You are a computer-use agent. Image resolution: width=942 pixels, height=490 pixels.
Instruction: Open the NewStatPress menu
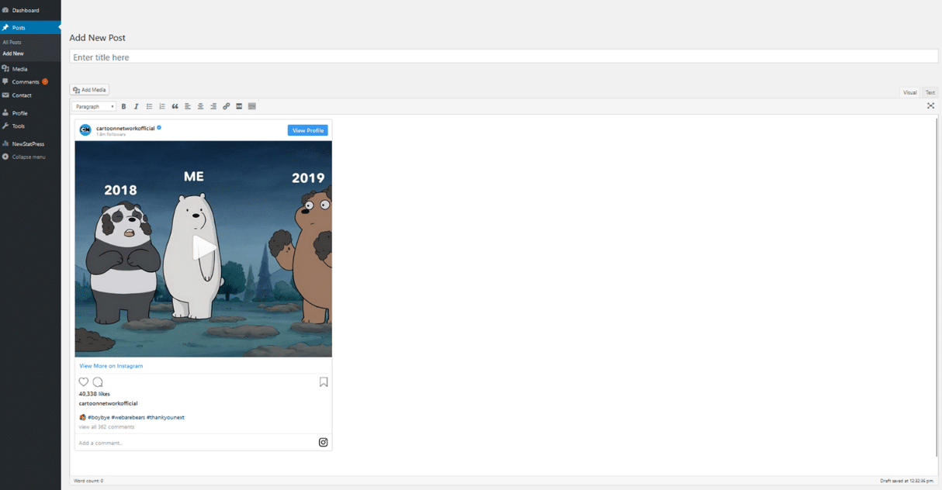(30, 143)
